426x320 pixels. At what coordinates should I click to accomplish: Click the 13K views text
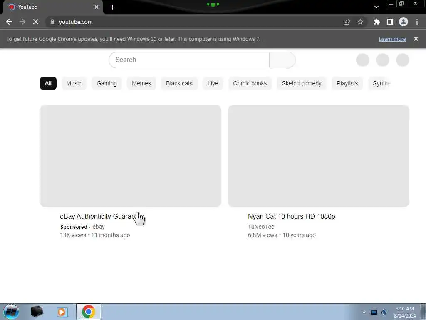73,235
